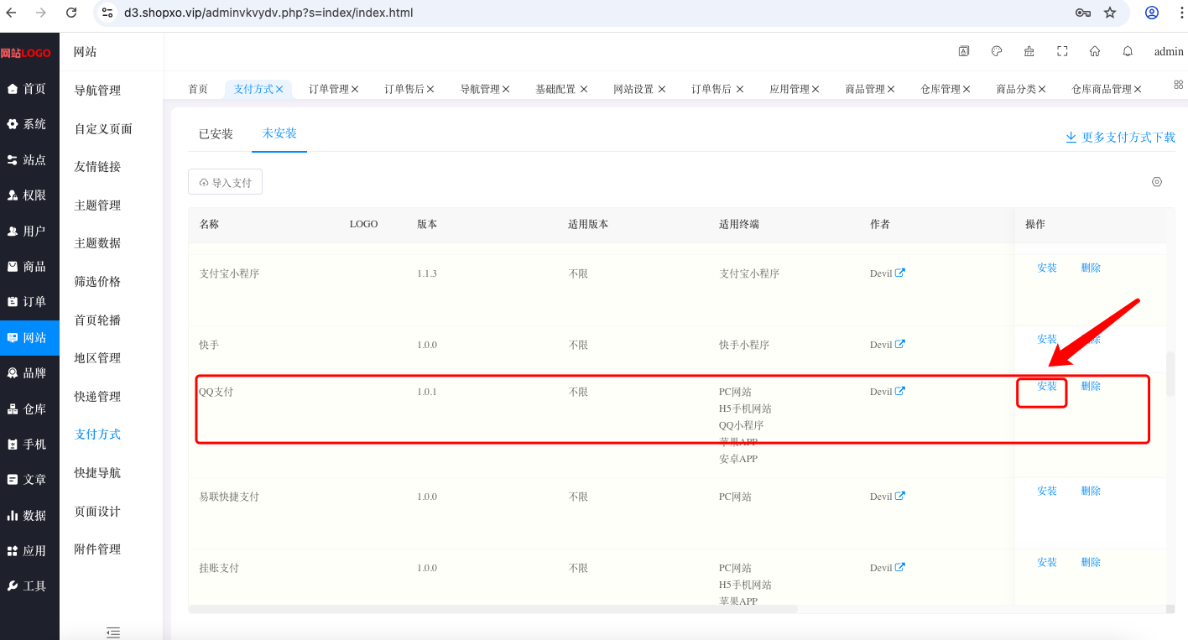This screenshot has width=1188, height=640.
Task: Open the notifications bell icon
Action: point(1128,51)
